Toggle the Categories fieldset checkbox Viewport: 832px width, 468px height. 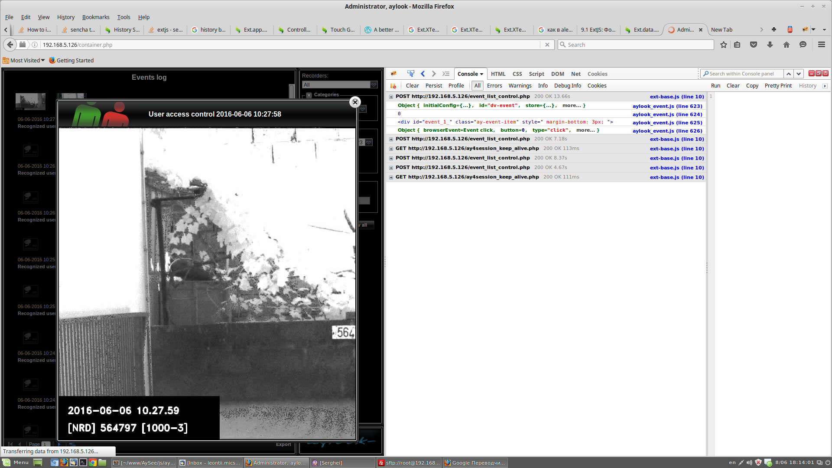pos(309,95)
